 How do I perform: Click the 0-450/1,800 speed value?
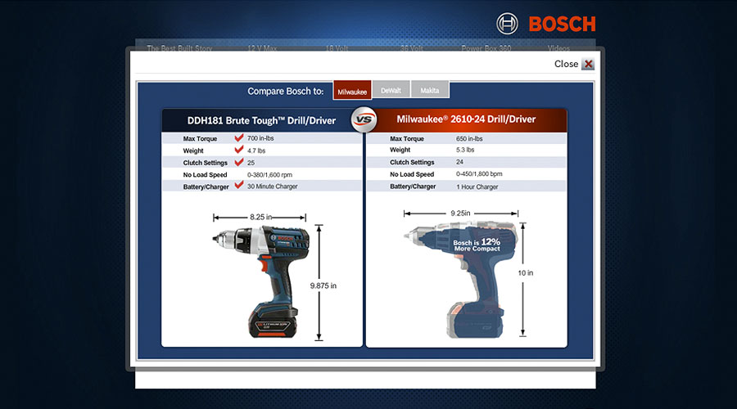479,173
